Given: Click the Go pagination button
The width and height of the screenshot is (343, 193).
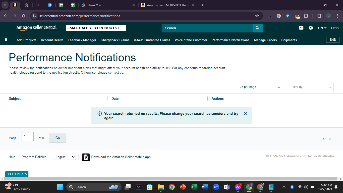Looking at the screenshot, I should (x=58, y=138).
